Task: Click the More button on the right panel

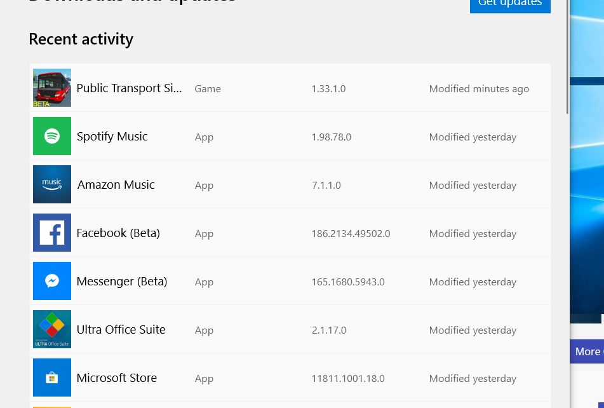Action: pyautogui.click(x=587, y=351)
